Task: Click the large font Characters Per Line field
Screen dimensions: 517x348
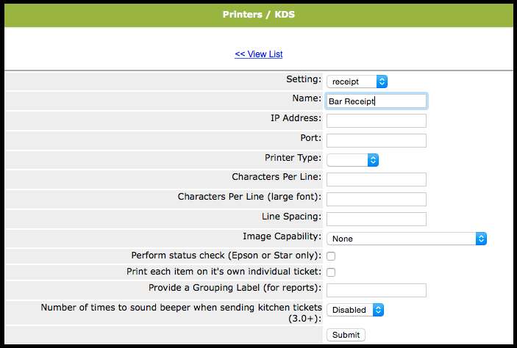Action: [x=377, y=199]
